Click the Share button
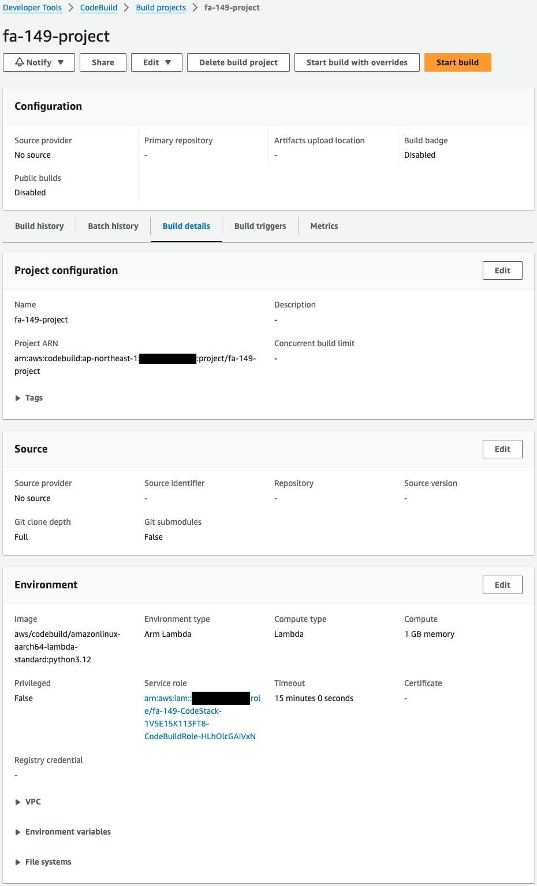Viewport: 537px width, 886px height. 103,62
